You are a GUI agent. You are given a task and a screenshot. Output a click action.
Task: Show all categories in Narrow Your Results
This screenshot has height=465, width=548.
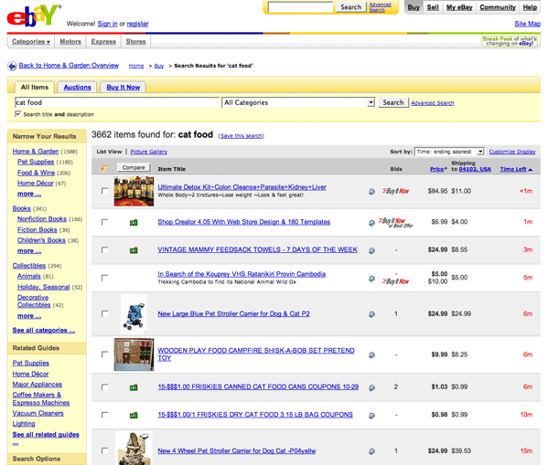tap(44, 330)
